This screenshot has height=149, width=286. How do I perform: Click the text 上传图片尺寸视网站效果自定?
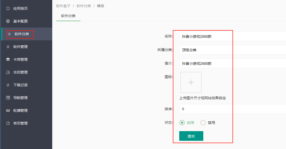[203, 98]
